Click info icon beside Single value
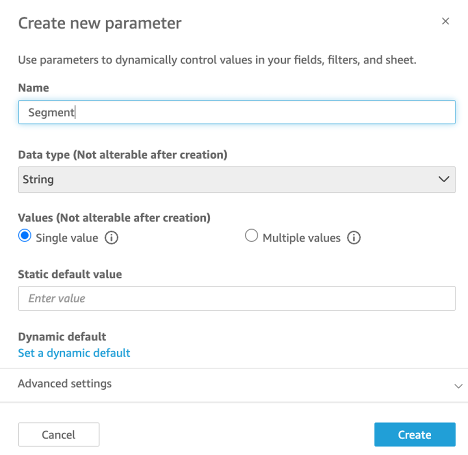The width and height of the screenshot is (468, 455). tap(111, 238)
